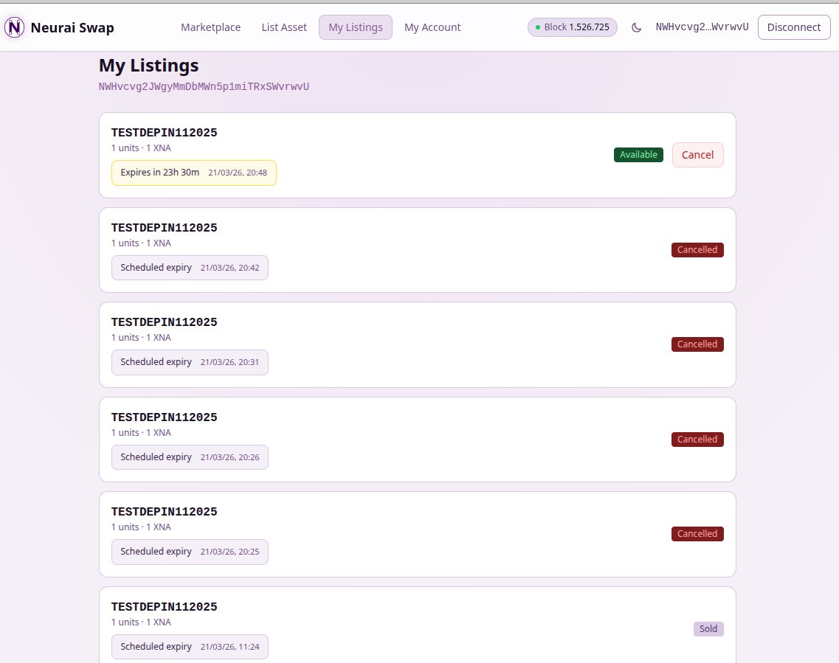Click the Scheduled expiry 21/03/26, 20:31 label

point(190,363)
